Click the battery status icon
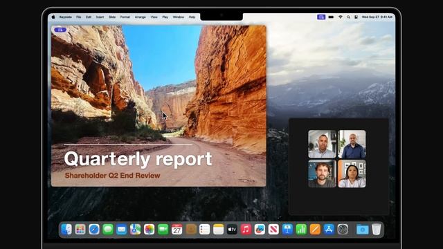The height and width of the screenshot is (249, 443). pos(331,17)
